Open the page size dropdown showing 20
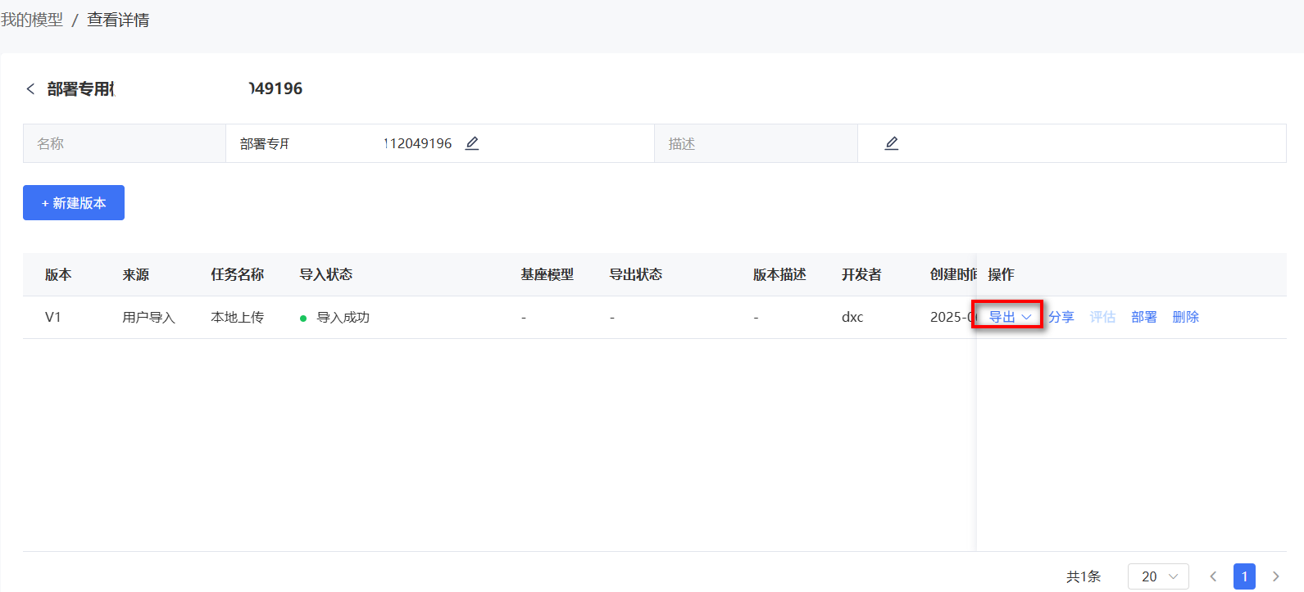The width and height of the screenshot is (1304, 592). tap(1158, 576)
